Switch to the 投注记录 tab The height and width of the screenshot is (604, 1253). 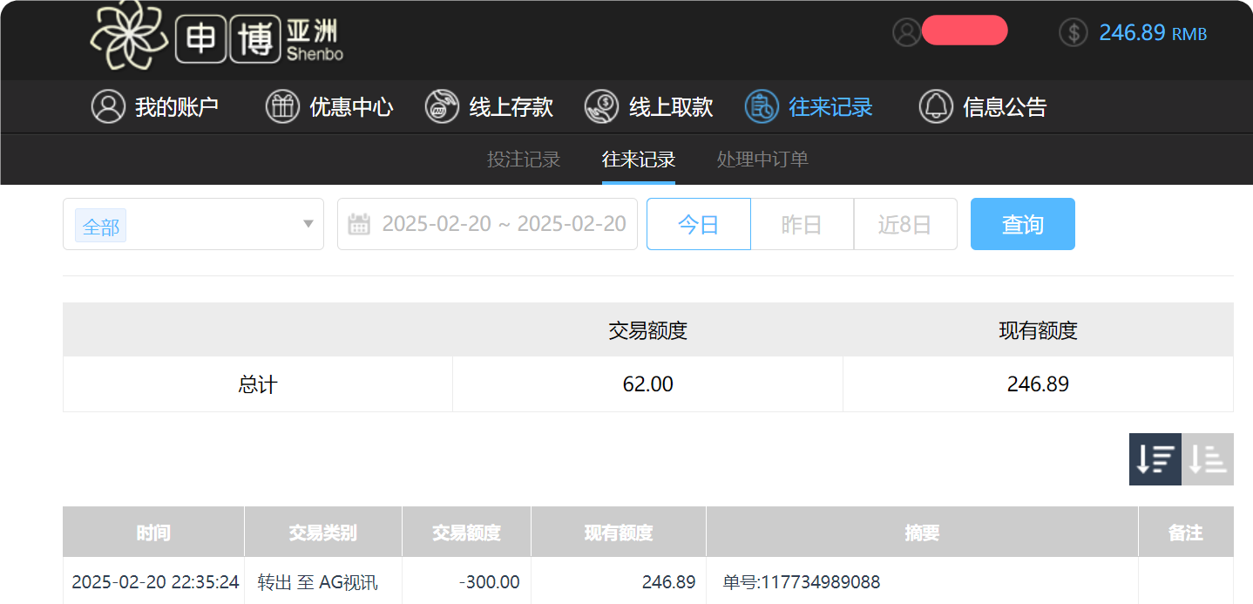pyautogui.click(x=524, y=159)
